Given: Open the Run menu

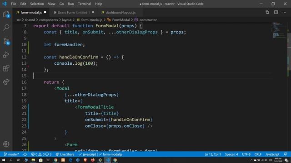Looking at the screenshot, I should 71,4.
